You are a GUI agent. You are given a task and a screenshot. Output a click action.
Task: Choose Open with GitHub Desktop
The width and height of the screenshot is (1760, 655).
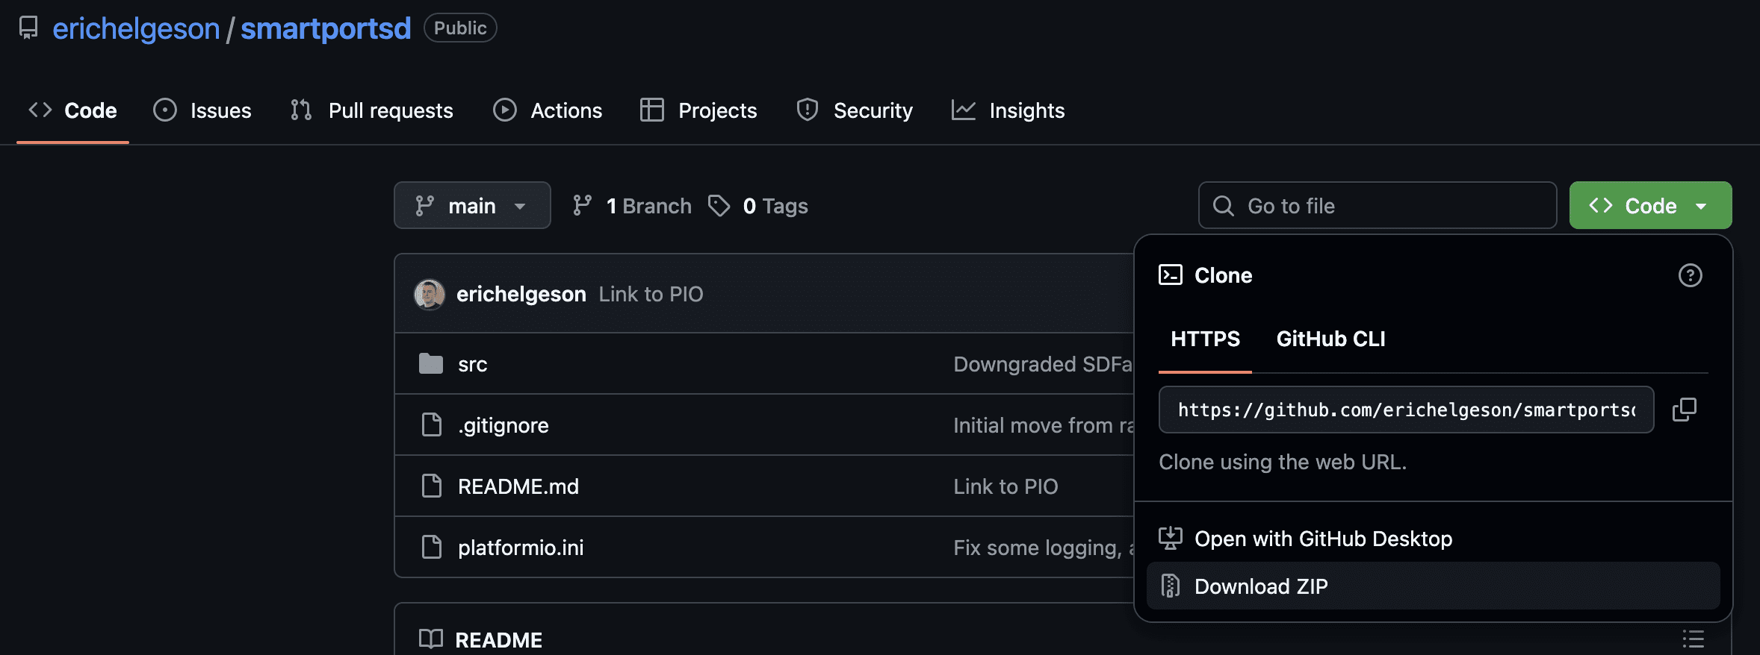click(1322, 539)
